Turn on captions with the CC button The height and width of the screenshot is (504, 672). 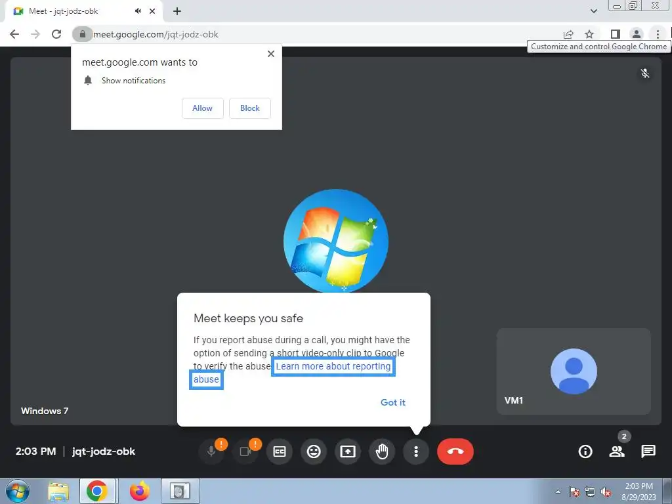tap(280, 451)
